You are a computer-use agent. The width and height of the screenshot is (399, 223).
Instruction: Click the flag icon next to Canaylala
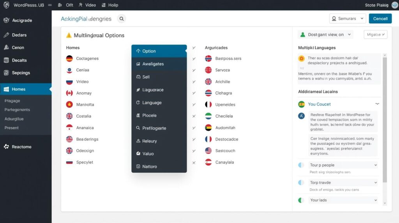pos(208,162)
